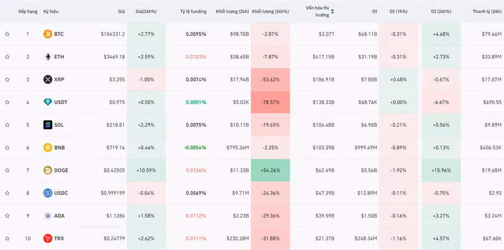This screenshot has height=250, width=504.
Task: Open the USDC symbol link
Action: tap(61, 193)
